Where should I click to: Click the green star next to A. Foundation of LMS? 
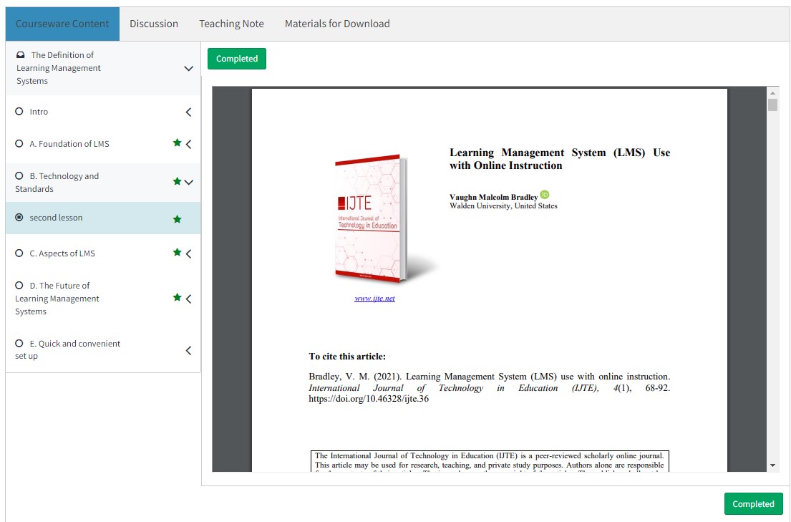[x=177, y=143]
